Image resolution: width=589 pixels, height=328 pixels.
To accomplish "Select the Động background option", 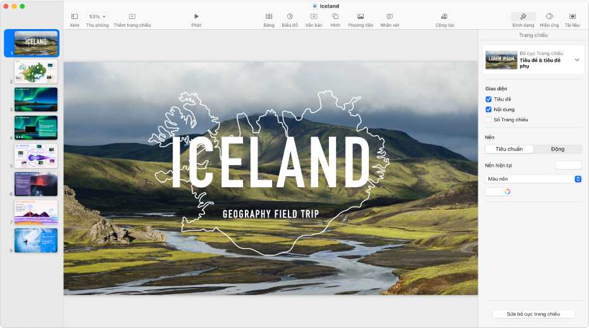I will coord(557,149).
